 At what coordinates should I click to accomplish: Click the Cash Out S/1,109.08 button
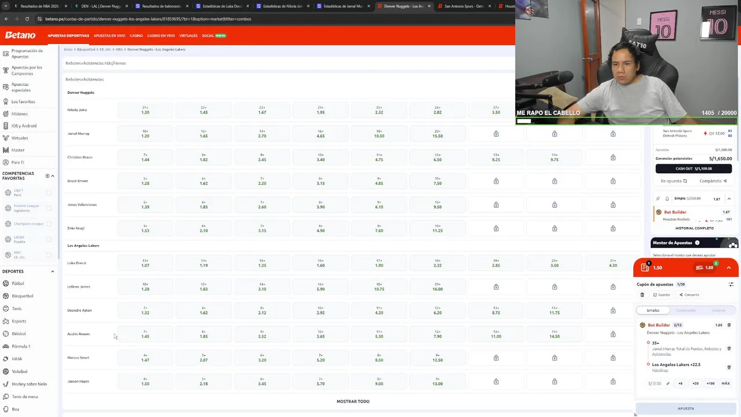(694, 169)
